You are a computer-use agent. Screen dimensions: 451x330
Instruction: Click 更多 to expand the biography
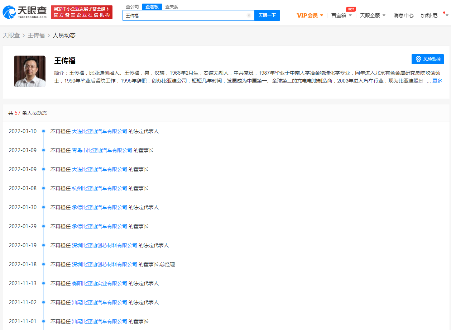[x=437, y=81]
